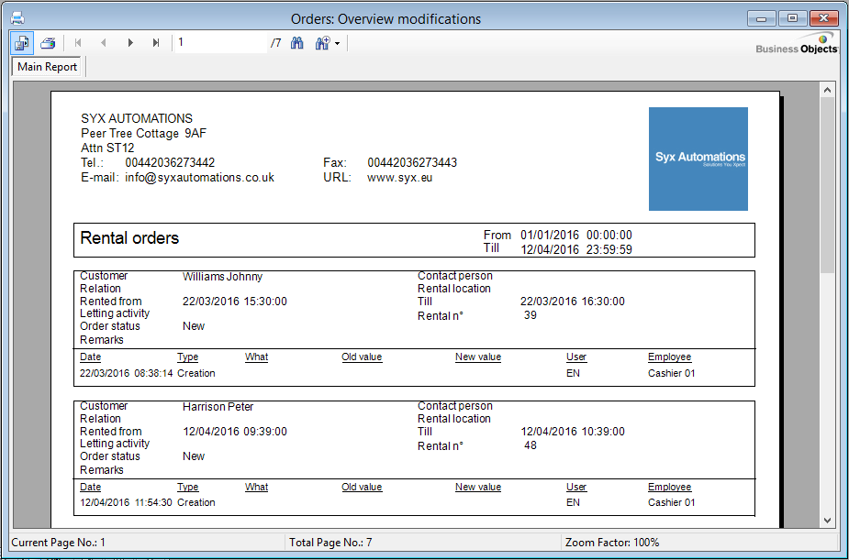Screen dimensions: 849x560
Task: Expand the zoom level dropdown arrow
Action: [338, 44]
